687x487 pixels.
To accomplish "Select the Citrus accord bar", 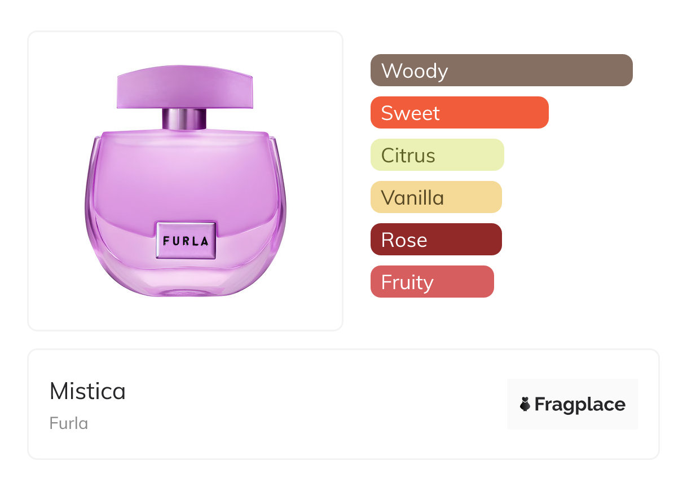I will tap(437, 155).
